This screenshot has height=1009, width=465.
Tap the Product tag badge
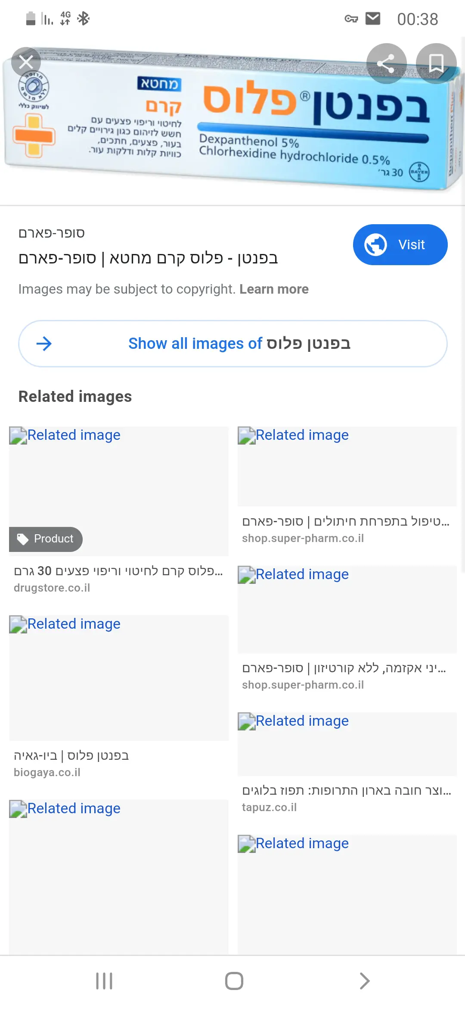coord(46,539)
